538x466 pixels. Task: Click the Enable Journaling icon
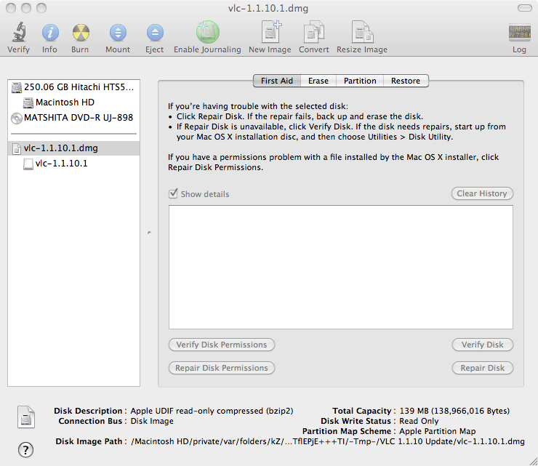(x=208, y=32)
